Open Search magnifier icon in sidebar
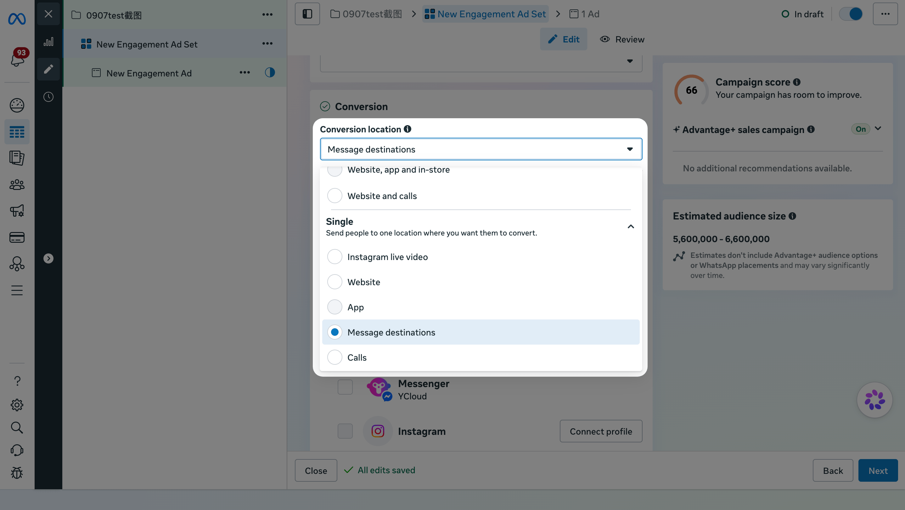 click(x=17, y=428)
